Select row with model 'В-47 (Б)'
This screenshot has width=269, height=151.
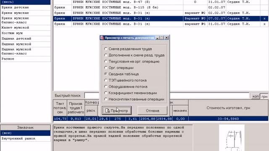(161, 2)
